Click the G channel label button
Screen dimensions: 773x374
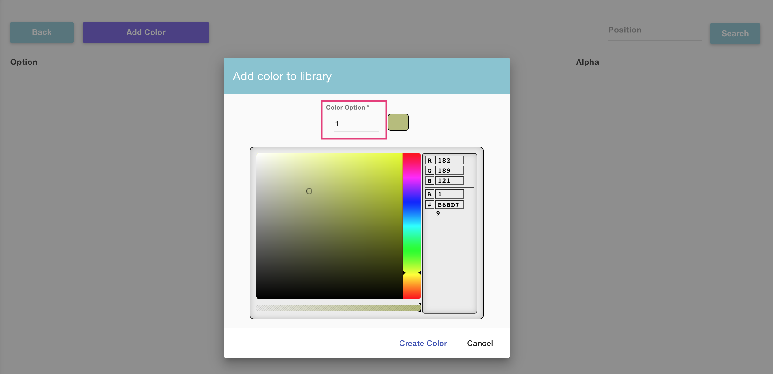tap(429, 170)
